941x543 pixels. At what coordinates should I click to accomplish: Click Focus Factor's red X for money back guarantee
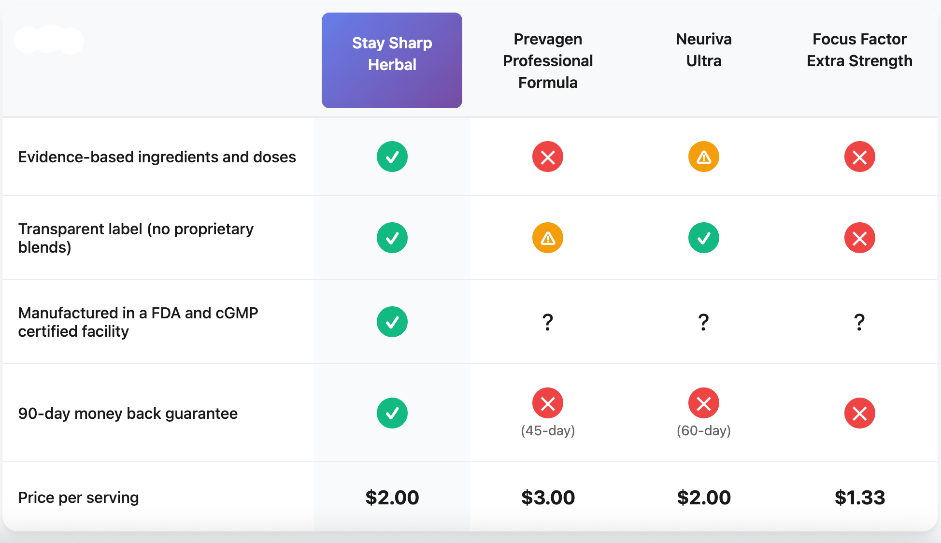tap(859, 413)
